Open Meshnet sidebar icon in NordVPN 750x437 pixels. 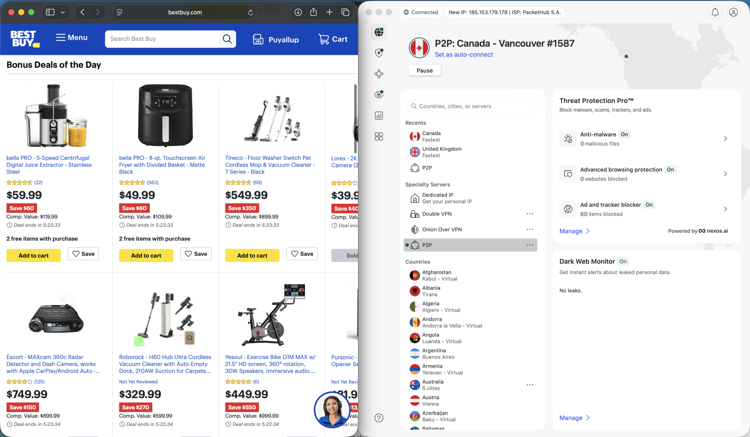tap(379, 74)
